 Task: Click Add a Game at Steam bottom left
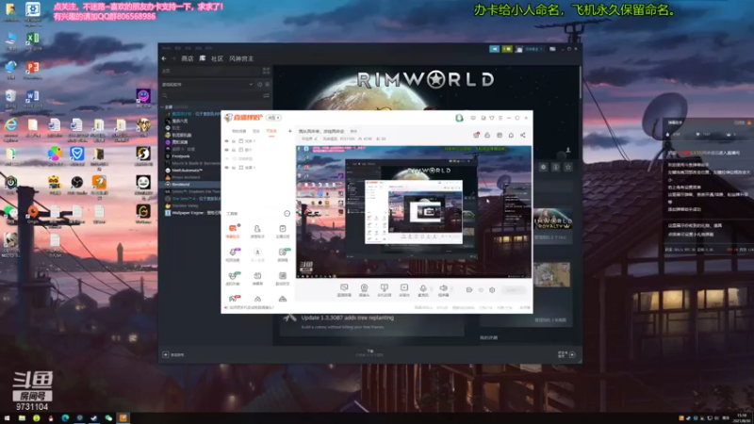[173, 355]
